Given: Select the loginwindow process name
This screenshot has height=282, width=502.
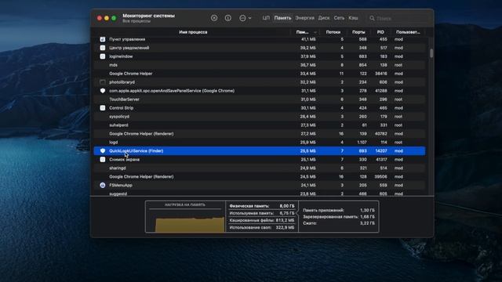Looking at the screenshot, I should click(121, 56).
